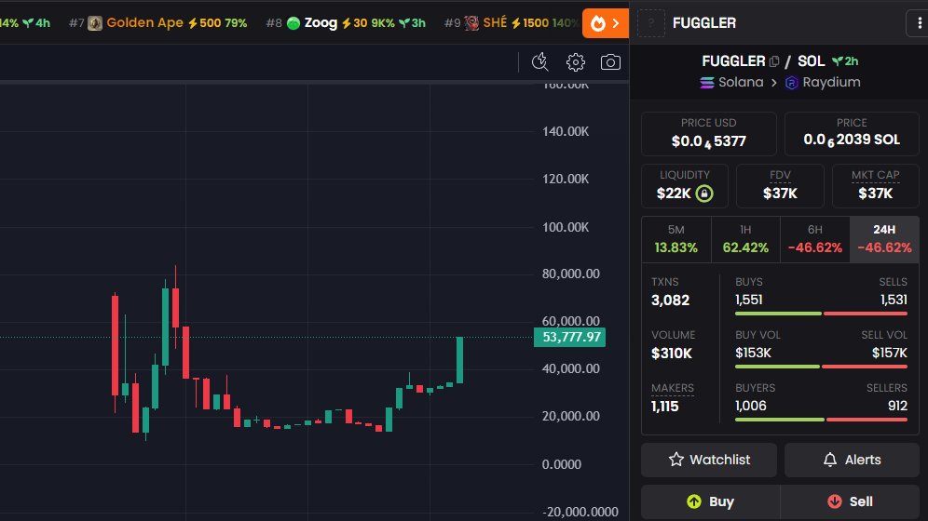Screen dimensions: 928x521
Task: Add FUGGLER to Watchlist
Action: click(x=709, y=460)
